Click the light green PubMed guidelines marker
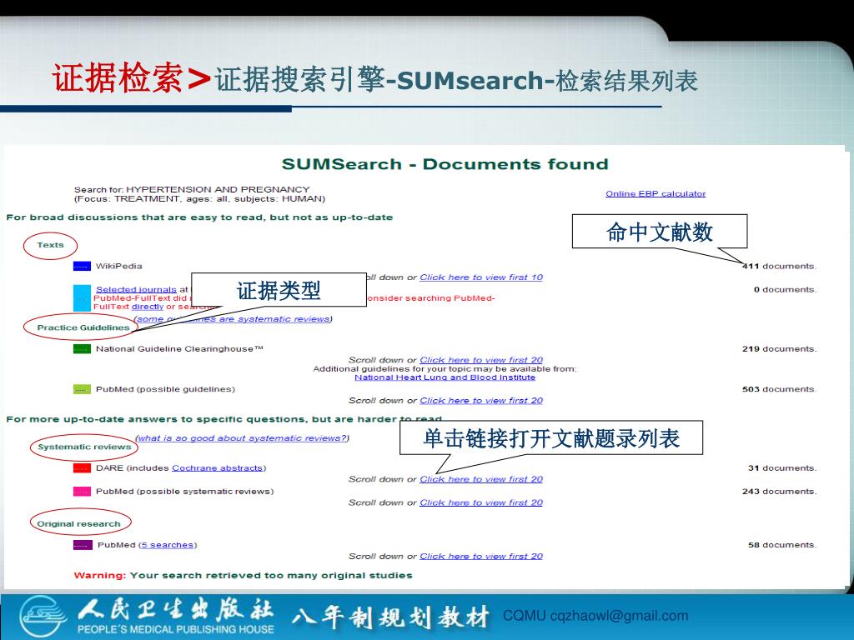The width and height of the screenshot is (854, 640). (82, 389)
